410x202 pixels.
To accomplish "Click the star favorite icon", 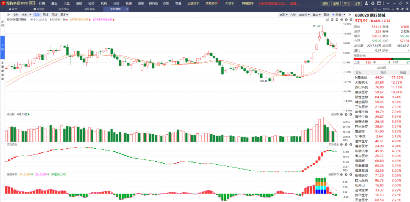I will (x=398, y=9).
